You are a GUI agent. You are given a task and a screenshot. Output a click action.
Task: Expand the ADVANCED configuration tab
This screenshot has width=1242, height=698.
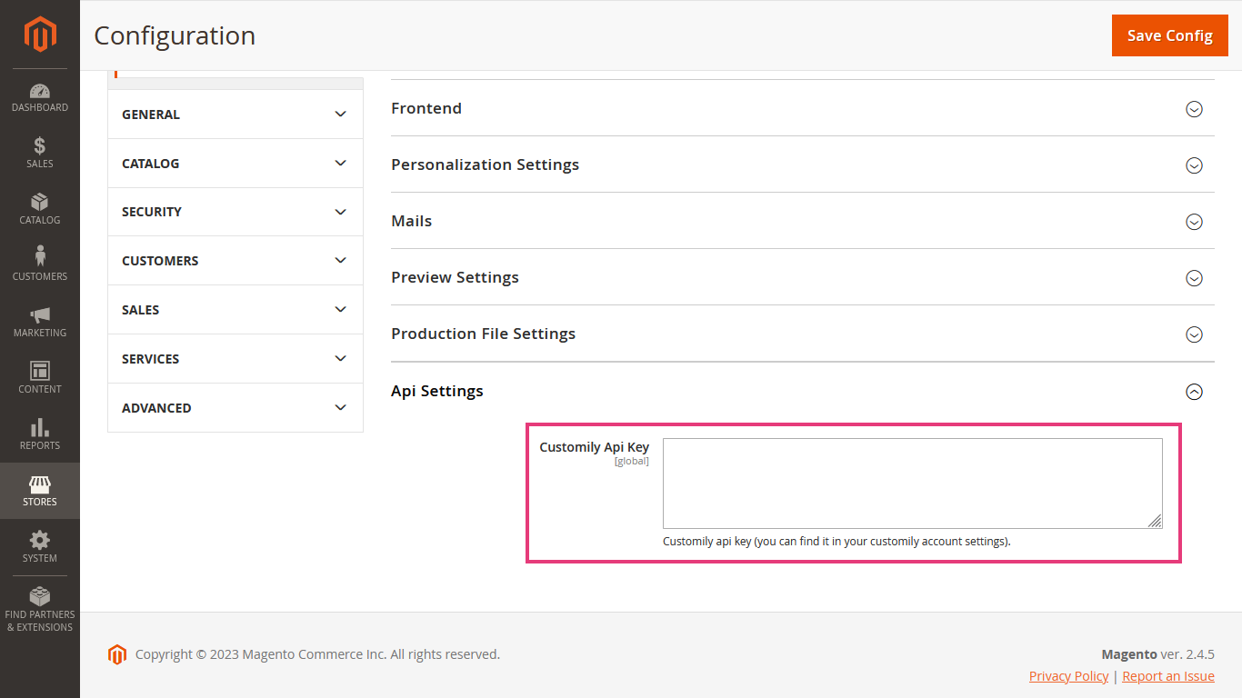pos(235,408)
